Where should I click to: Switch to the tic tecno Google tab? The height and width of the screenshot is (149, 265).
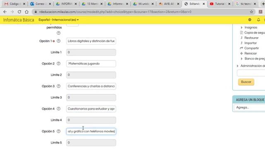pos(246,4)
